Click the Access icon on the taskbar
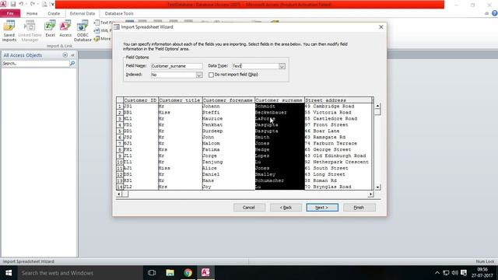 click(205, 273)
